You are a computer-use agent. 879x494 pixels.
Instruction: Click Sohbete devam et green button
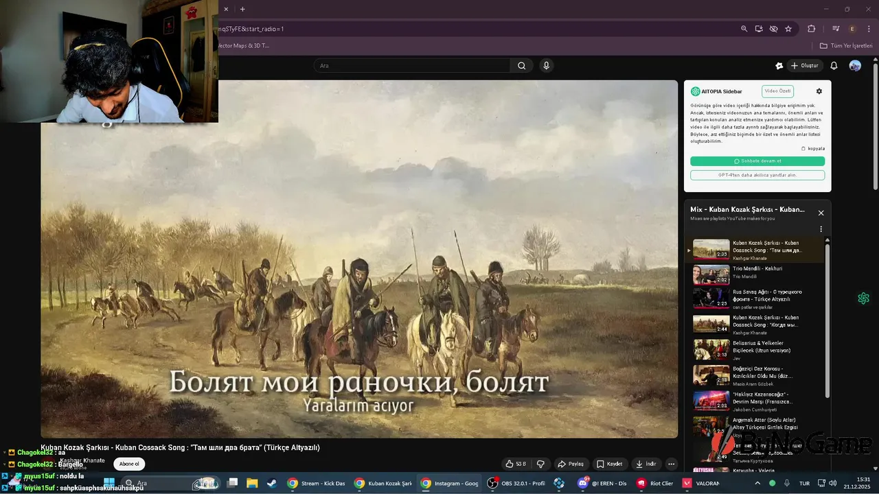757,161
